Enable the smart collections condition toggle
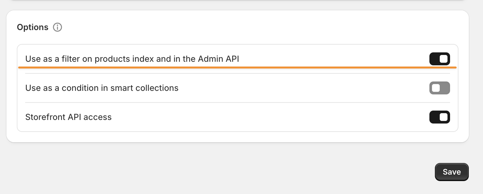The width and height of the screenshot is (483, 194). [x=439, y=88]
